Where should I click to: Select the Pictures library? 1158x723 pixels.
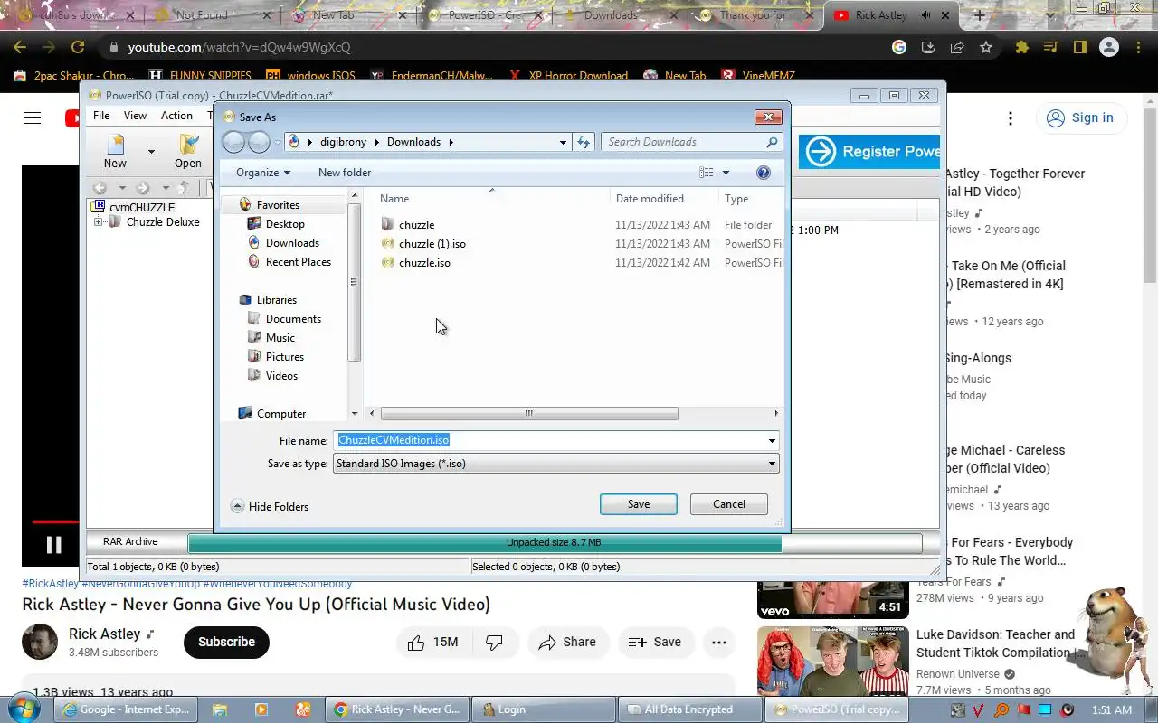pos(284,357)
